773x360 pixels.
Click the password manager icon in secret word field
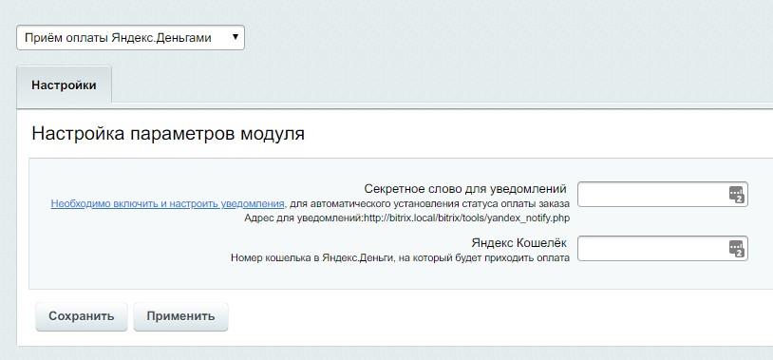coord(736,195)
